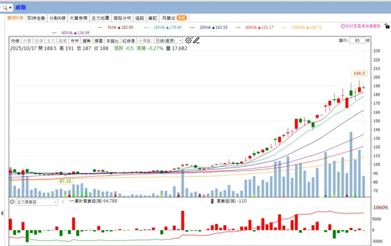Click the 2025/10/17 date text
The height and width of the screenshot is (246, 391).
pyautogui.click(x=23, y=49)
